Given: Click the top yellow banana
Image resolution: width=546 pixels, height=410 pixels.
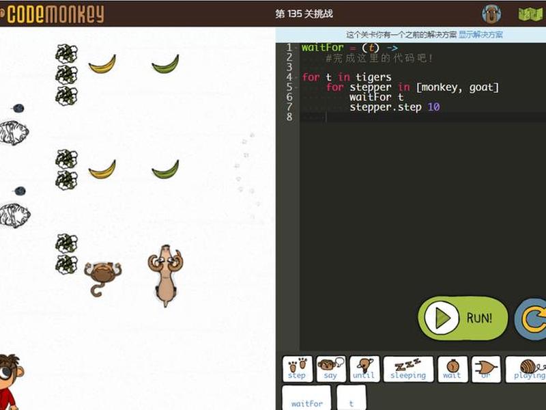Looking at the screenshot, I should [102, 64].
